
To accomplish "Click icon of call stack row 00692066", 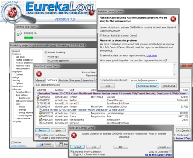I will pyautogui.click(x=38, y=96).
